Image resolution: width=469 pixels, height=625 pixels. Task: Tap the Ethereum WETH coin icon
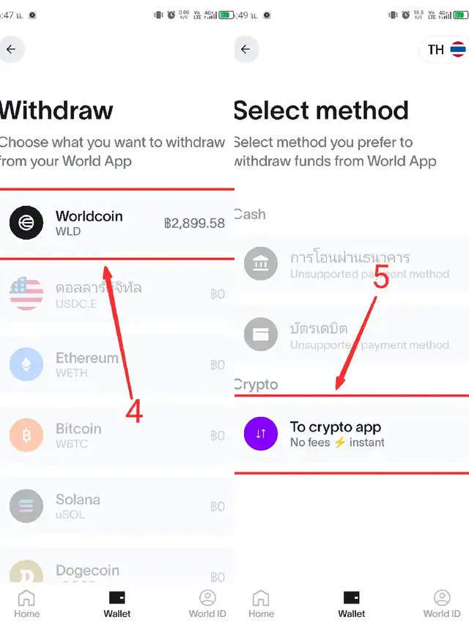pos(26,364)
